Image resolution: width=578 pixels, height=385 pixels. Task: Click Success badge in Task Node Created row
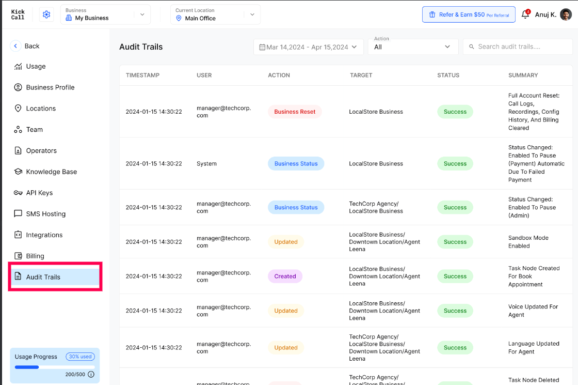coord(455,276)
